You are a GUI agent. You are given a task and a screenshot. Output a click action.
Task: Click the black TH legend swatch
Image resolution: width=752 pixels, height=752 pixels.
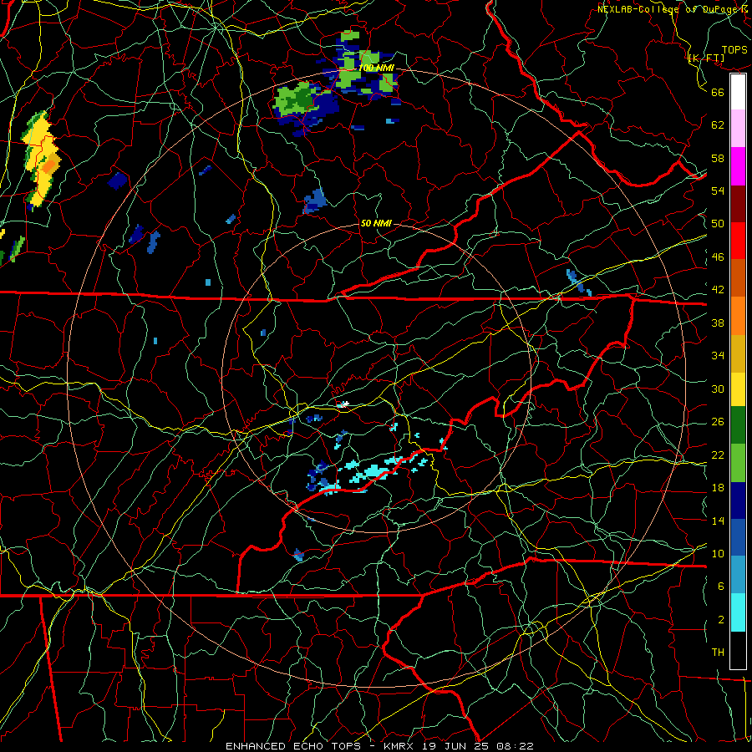point(738,650)
